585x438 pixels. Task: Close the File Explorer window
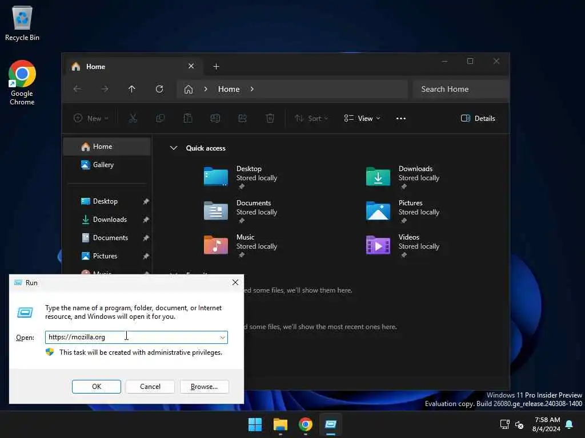click(496, 61)
